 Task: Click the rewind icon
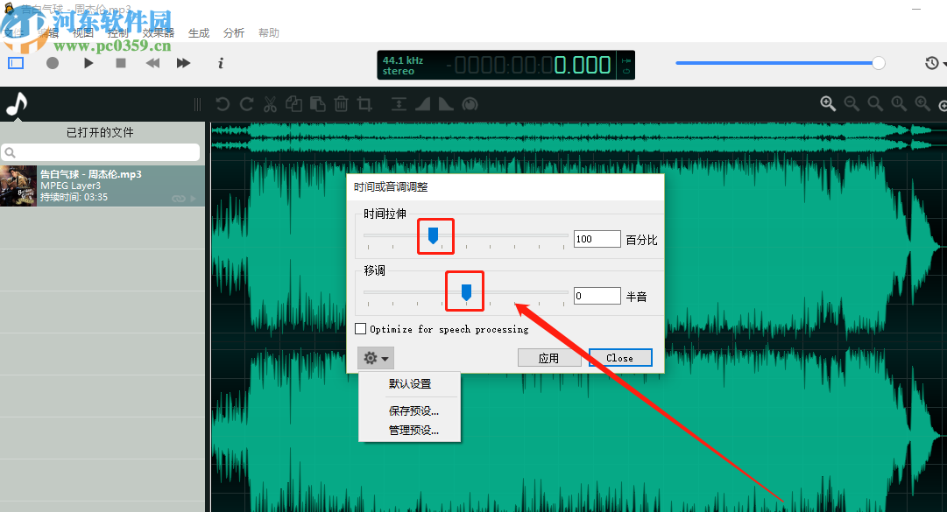152,63
